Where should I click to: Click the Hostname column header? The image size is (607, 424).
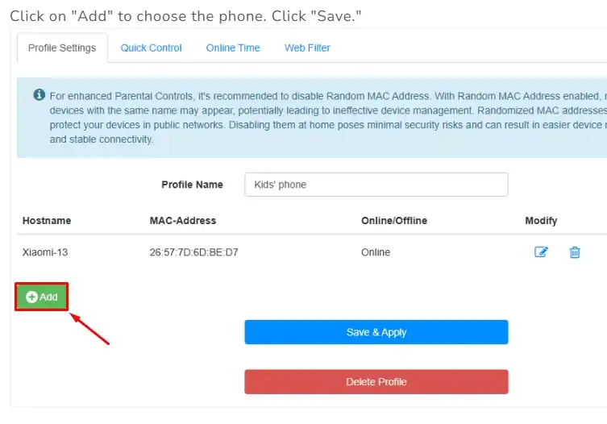point(47,221)
